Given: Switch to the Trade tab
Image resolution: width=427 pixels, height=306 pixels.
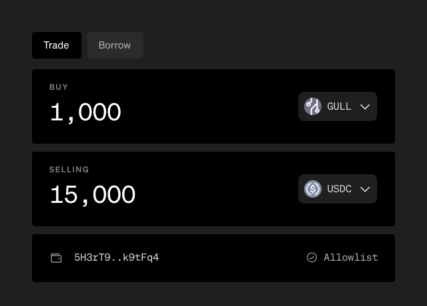Looking at the screenshot, I should pos(56,45).
